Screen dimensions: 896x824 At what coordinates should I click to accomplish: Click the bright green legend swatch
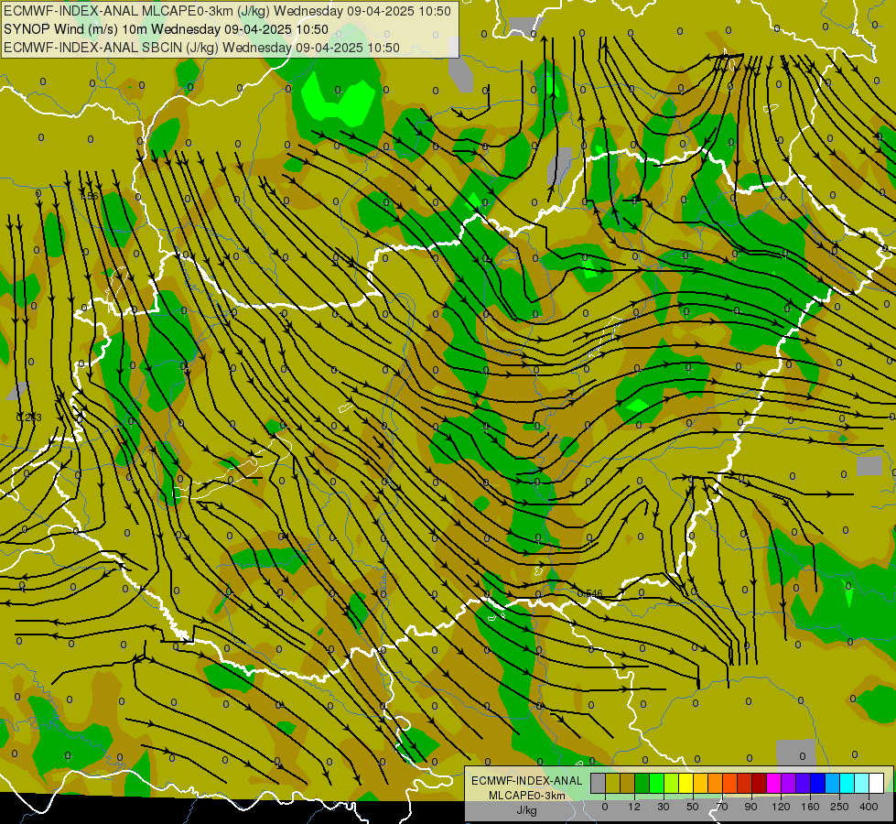coord(656,783)
